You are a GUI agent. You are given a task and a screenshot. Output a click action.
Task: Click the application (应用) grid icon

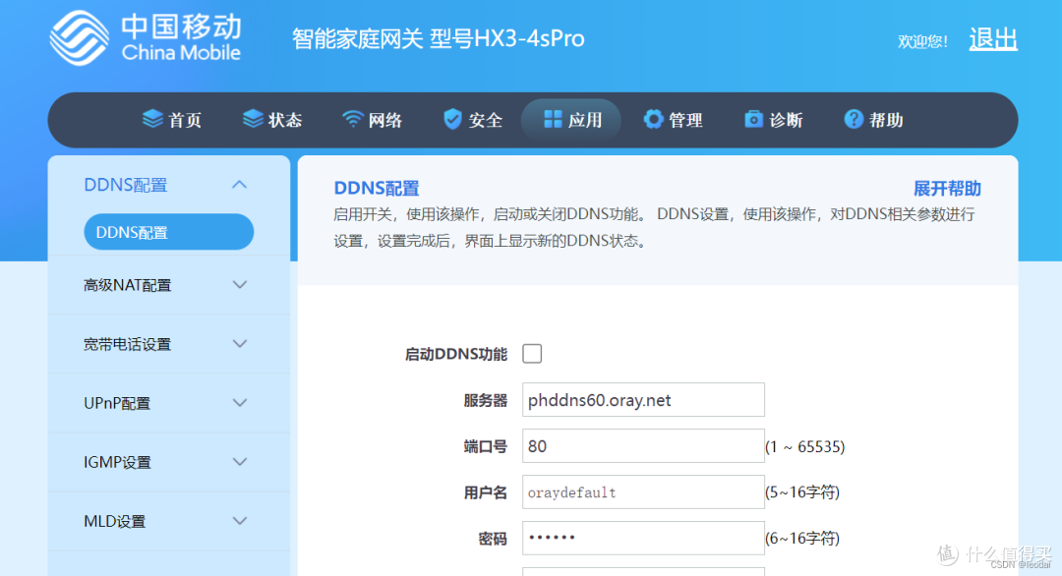(x=553, y=119)
